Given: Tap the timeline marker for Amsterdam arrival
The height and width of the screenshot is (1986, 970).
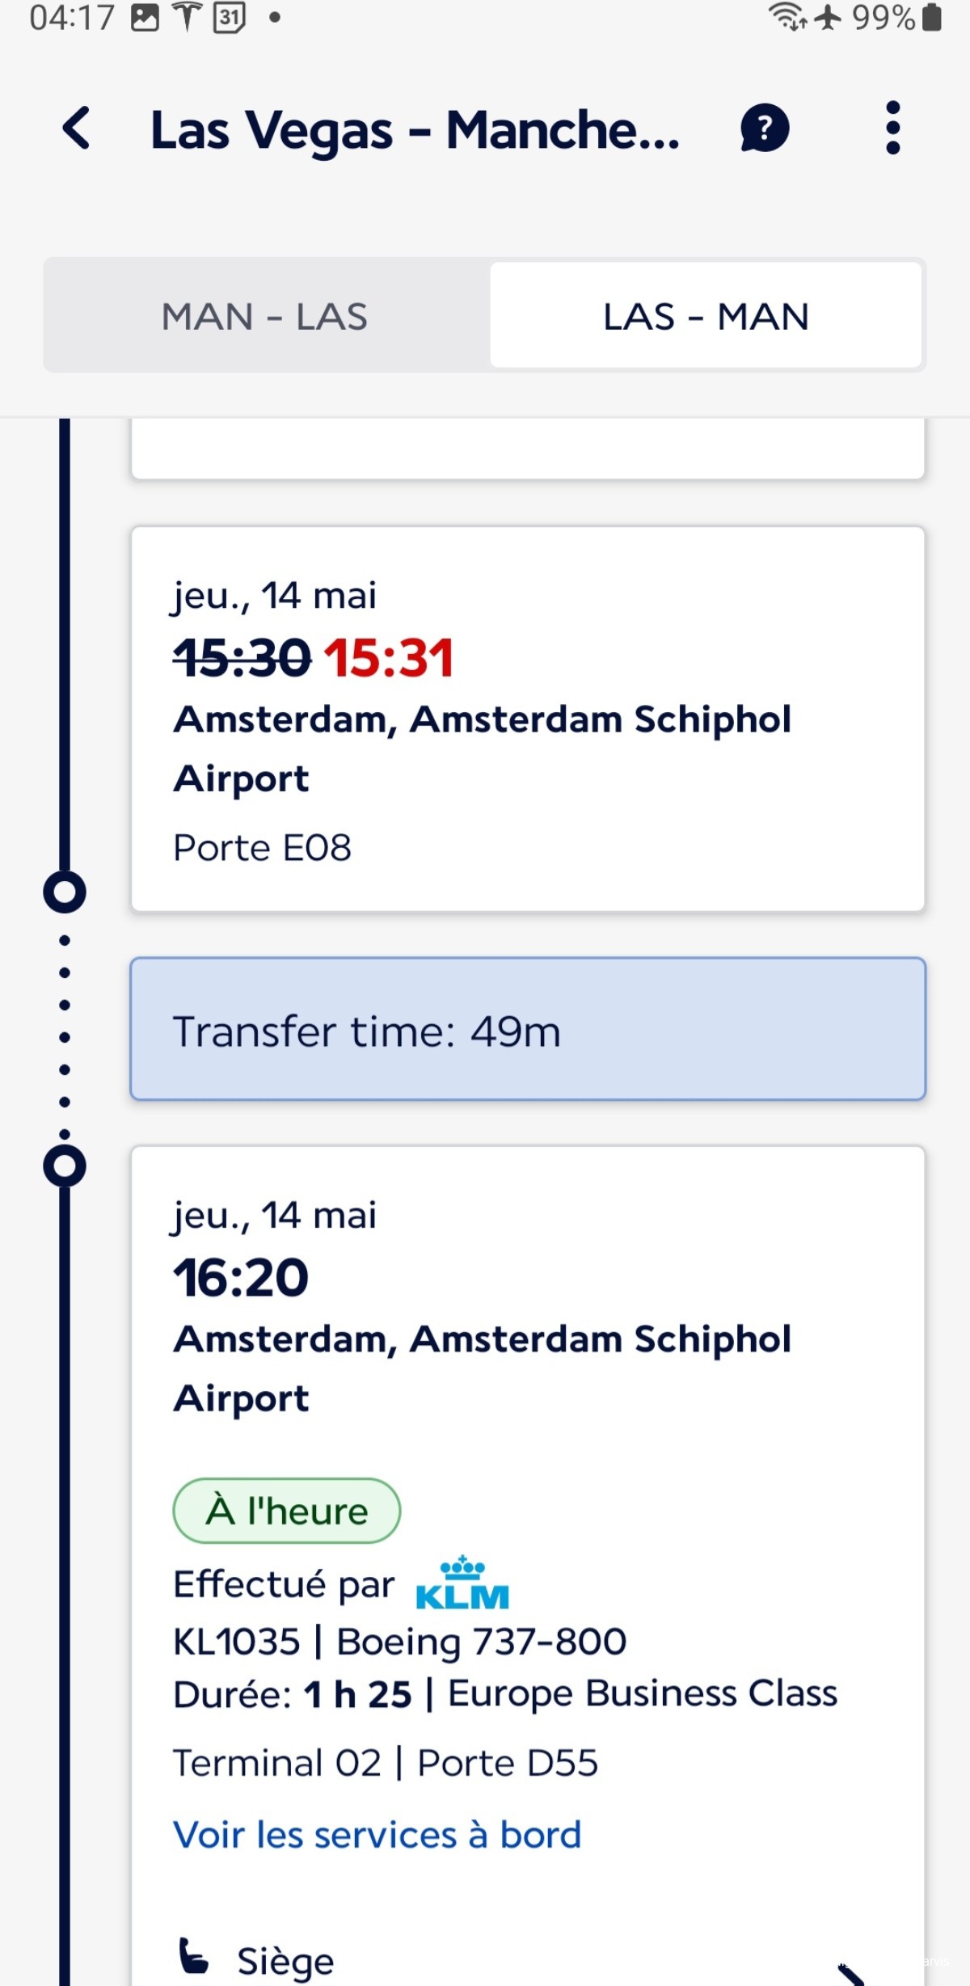Looking at the screenshot, I should point(65,892).
